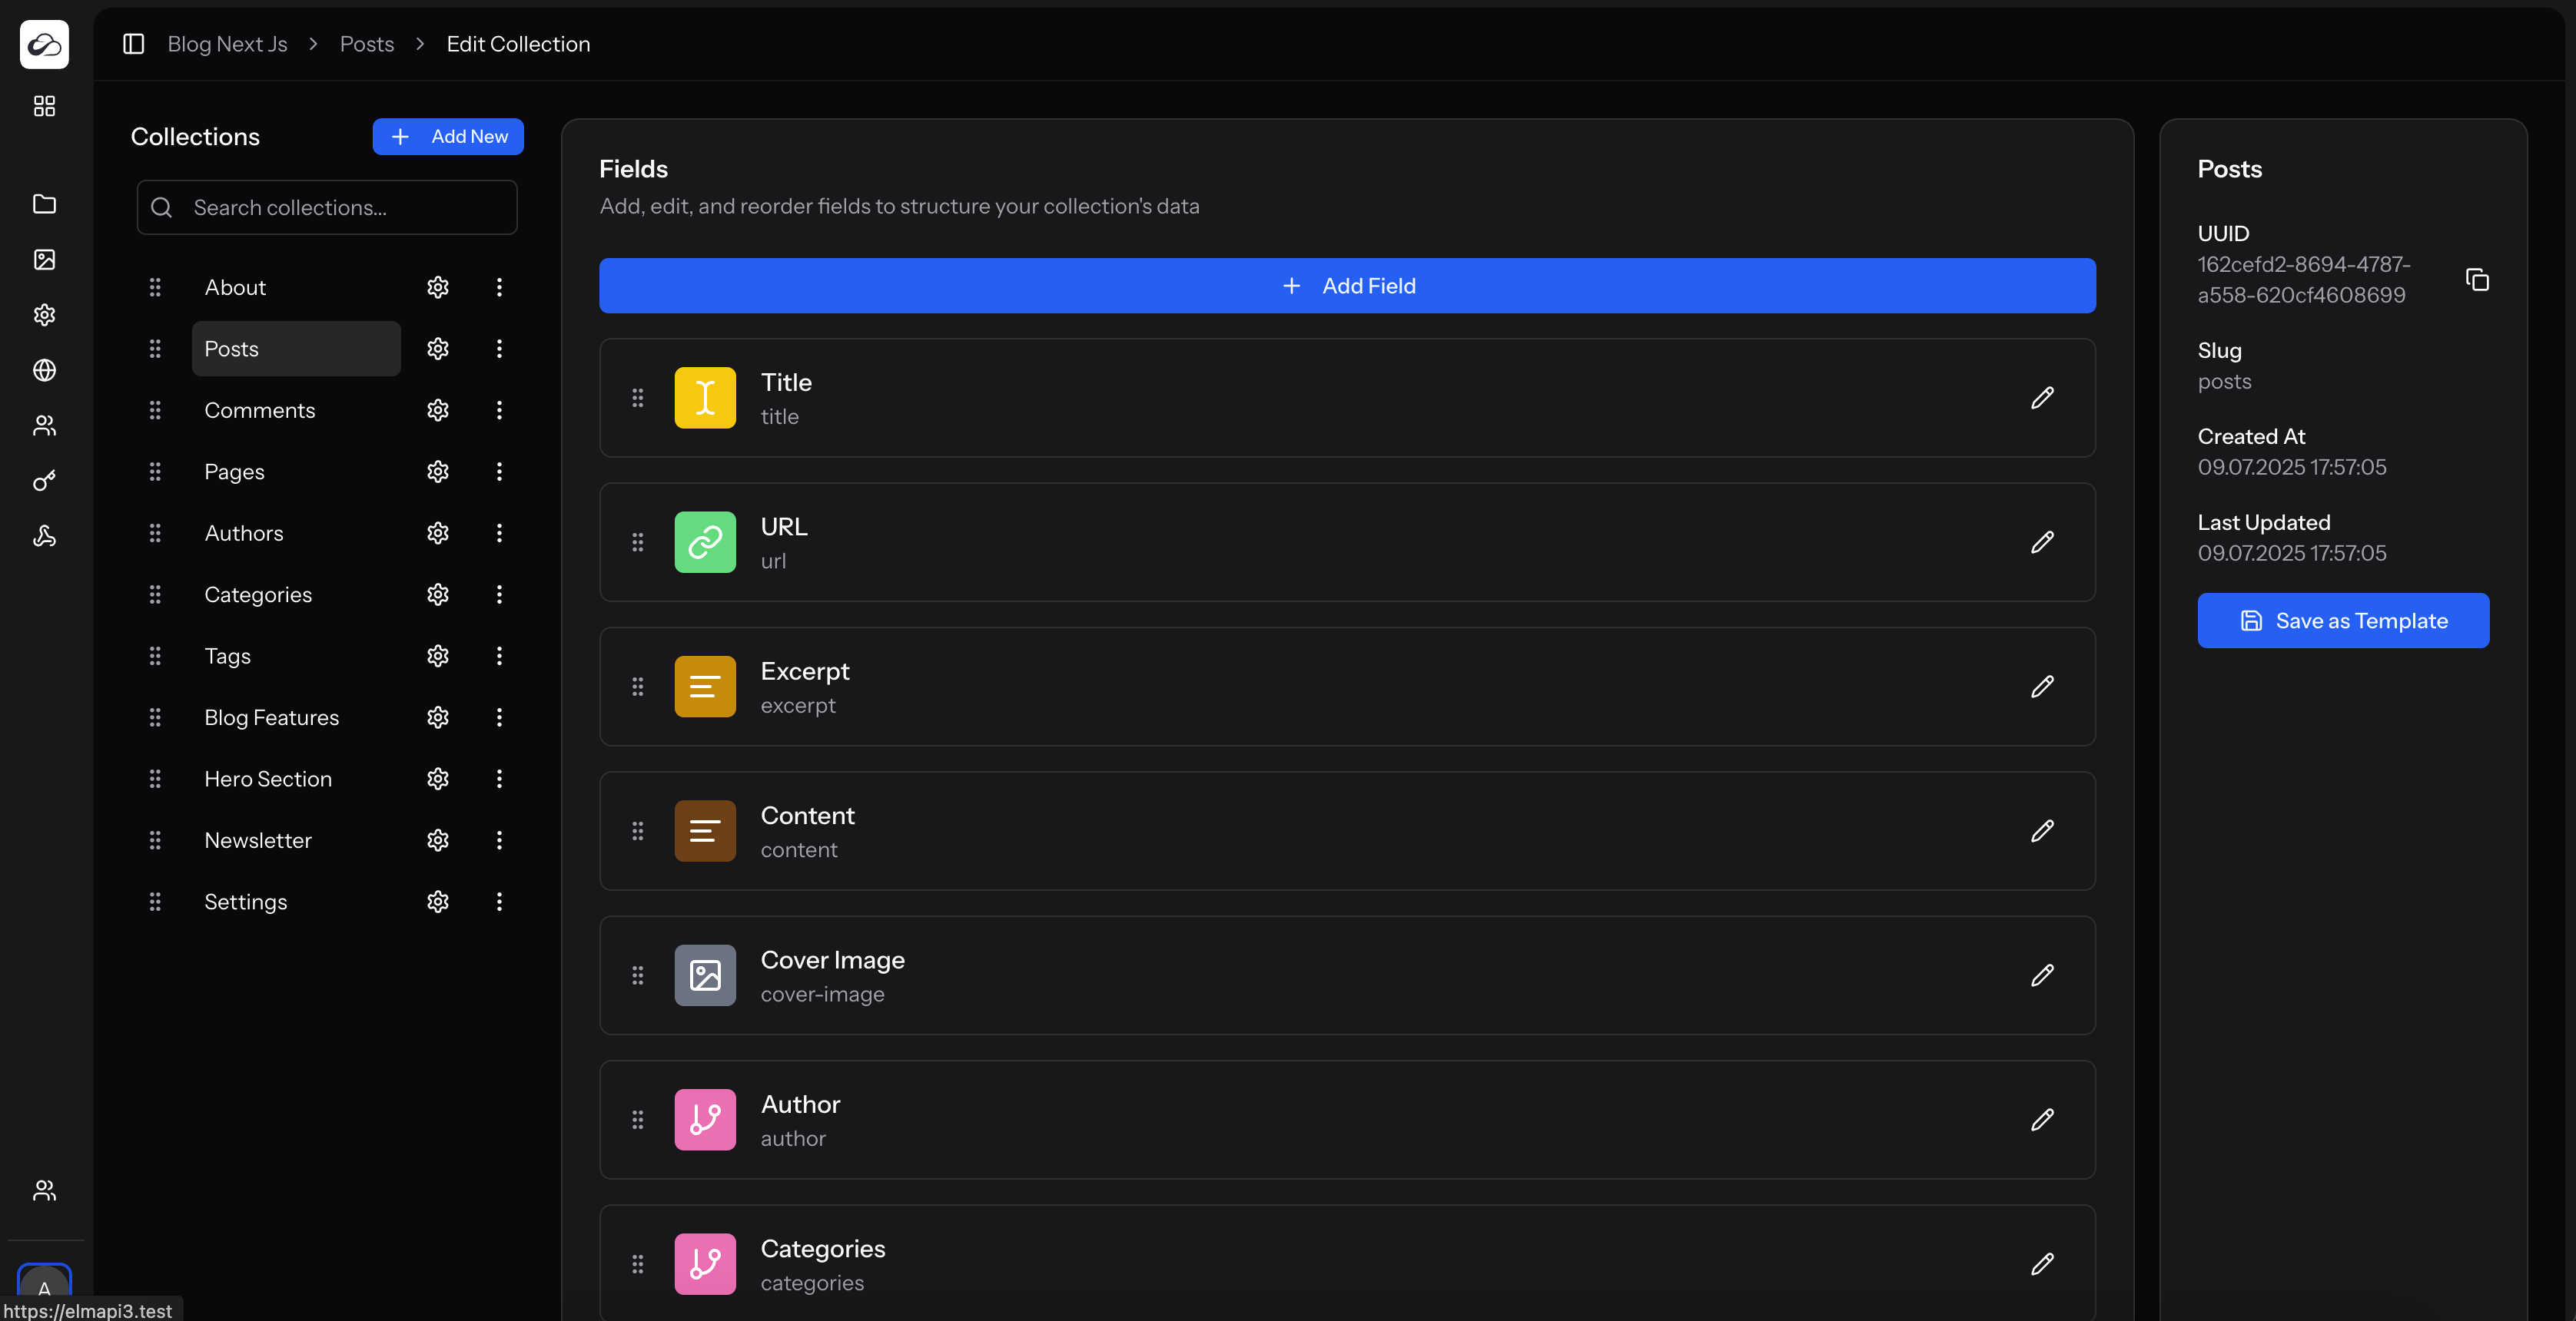Collapse the sidebar with the panel toggle
The image size is (2576, 1321).
click(x=133, y=43)
